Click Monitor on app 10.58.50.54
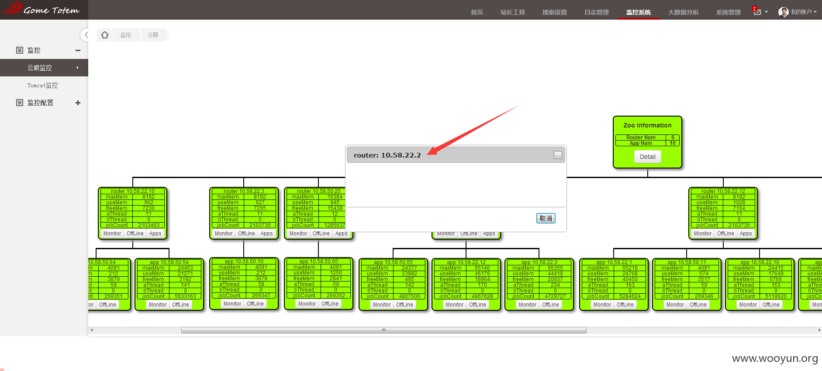This screenshot has width=822, height=371. (158, 305)
